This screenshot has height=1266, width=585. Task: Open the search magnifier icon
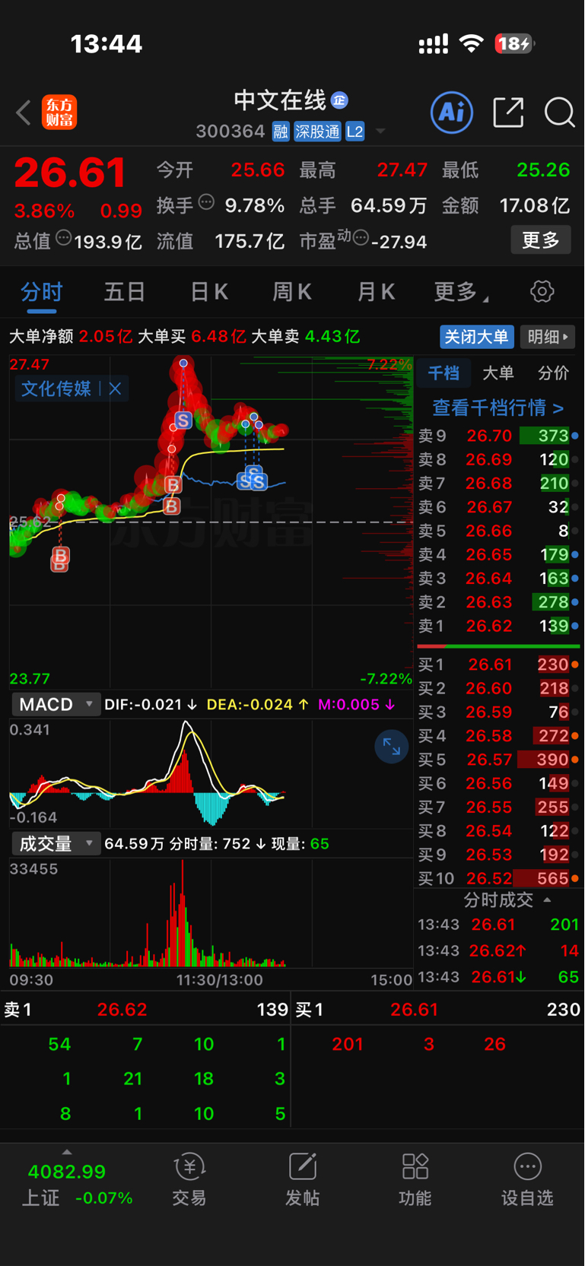coord(559,113)
